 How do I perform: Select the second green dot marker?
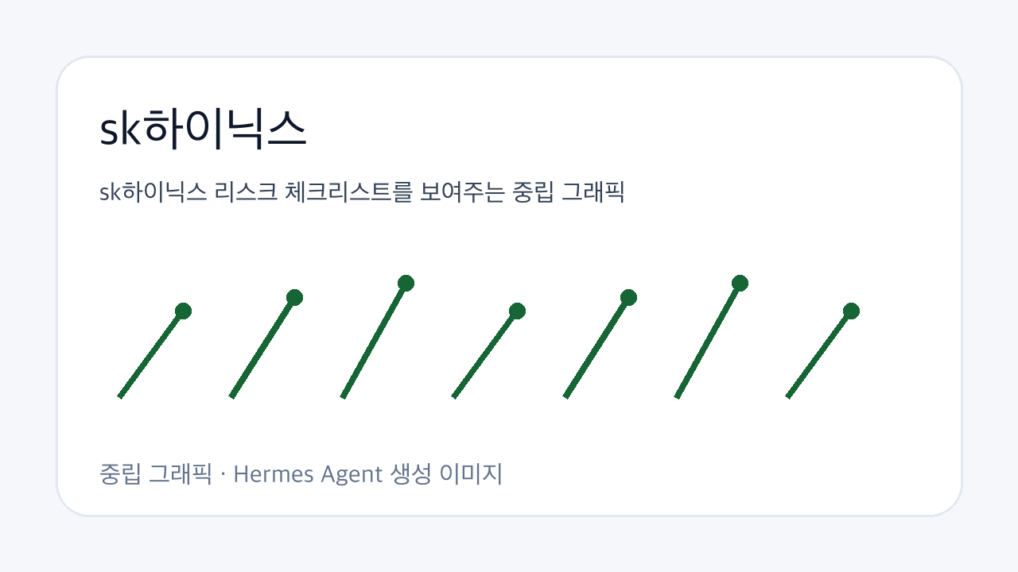pyautogui.click(x=294, y=297)
